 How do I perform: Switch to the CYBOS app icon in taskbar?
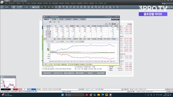point(111,95)
